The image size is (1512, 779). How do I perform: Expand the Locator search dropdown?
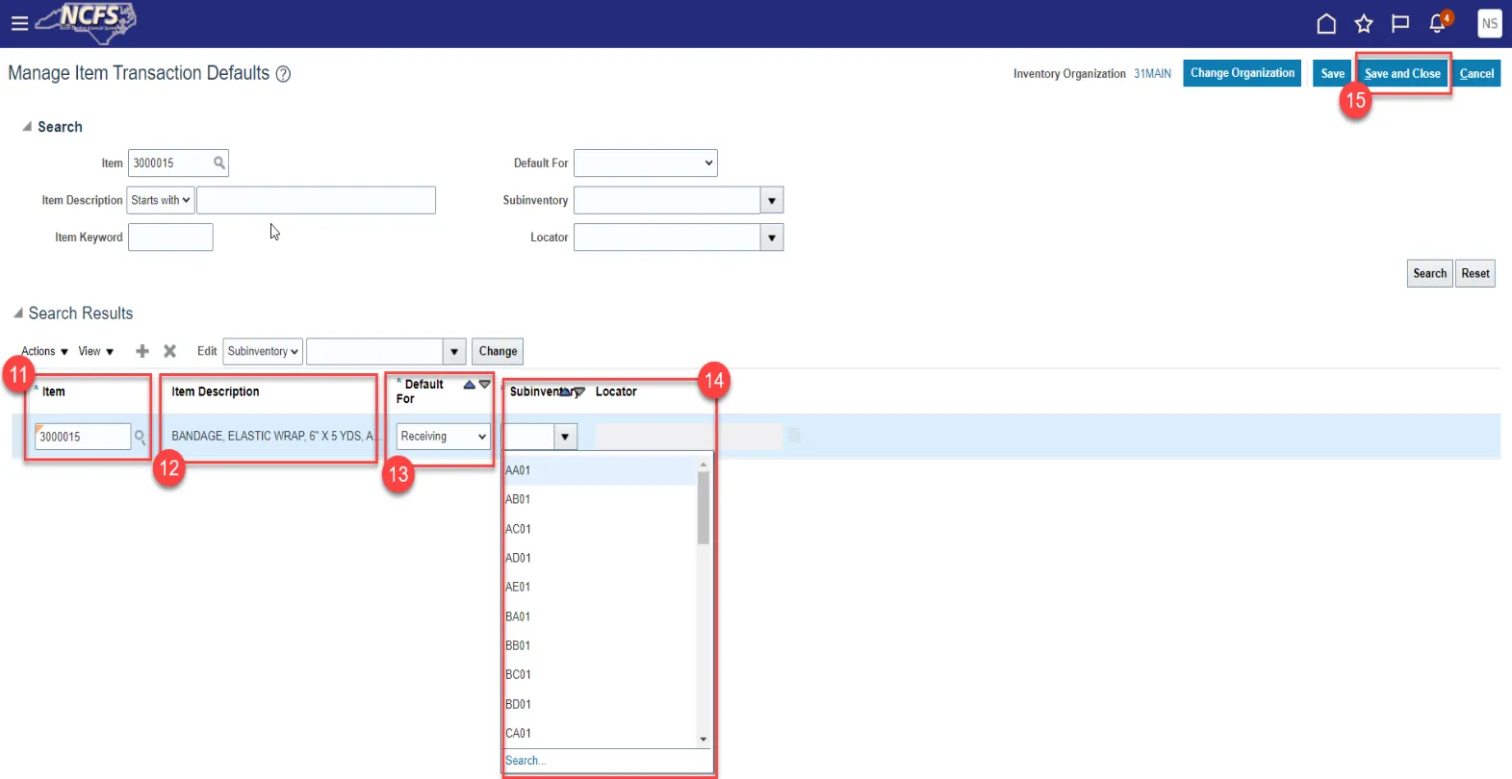coord(772,238)
